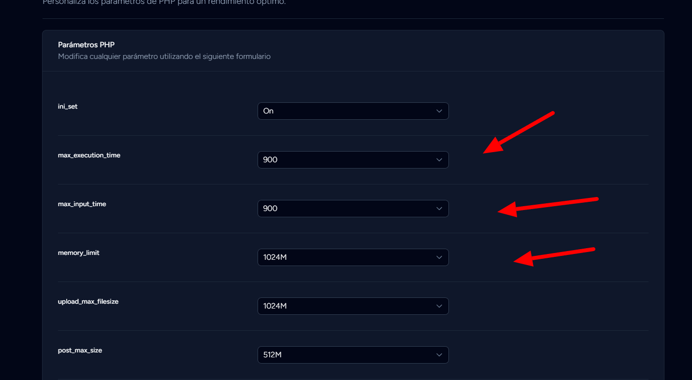
Task: Click the post_max_size parameter label
Action: (x=80, y=351)
